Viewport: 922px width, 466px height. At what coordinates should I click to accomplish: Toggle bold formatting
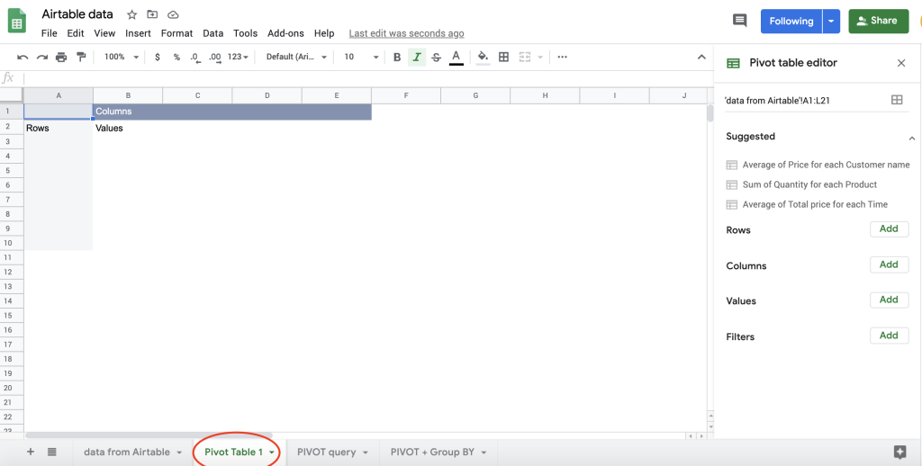point(397,57)
